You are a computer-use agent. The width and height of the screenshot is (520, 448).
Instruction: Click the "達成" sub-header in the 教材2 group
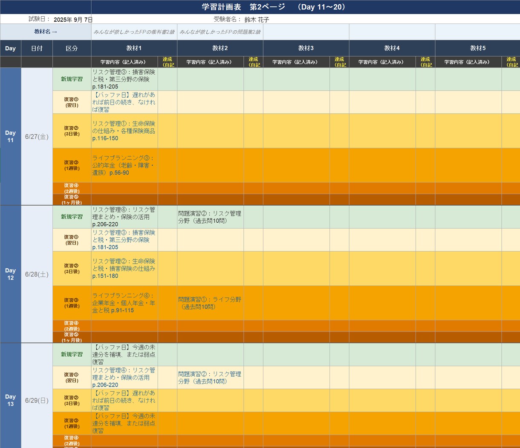[x=254, y=62]
